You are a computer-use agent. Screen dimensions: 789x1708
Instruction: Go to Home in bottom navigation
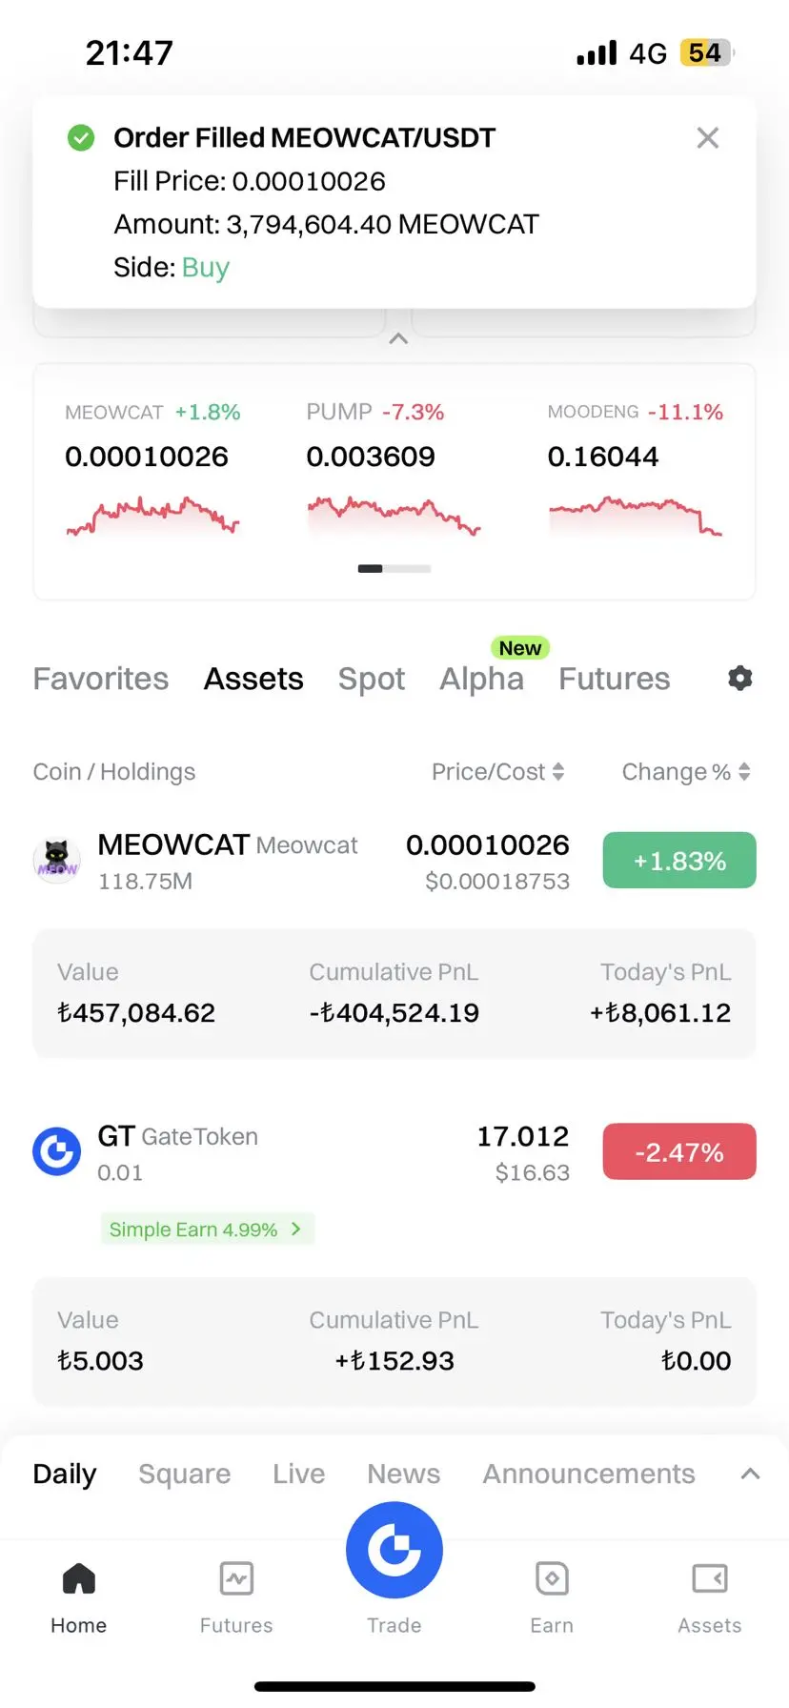(78, 1598)
